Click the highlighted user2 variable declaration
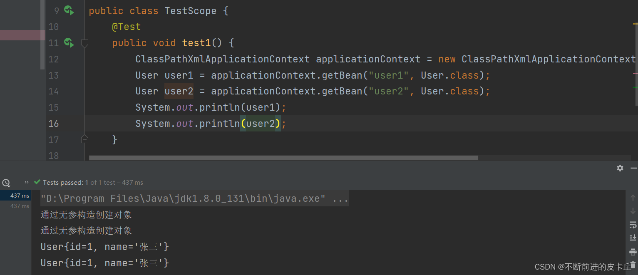 coord(179,91)
